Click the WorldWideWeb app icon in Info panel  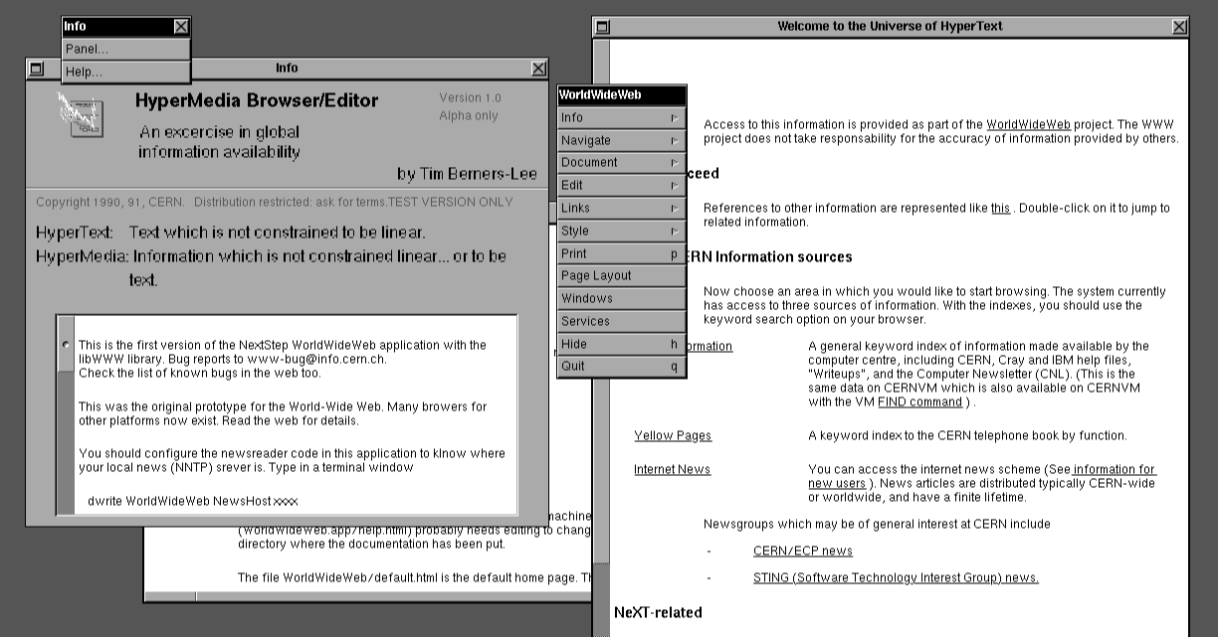click(81, 114)
